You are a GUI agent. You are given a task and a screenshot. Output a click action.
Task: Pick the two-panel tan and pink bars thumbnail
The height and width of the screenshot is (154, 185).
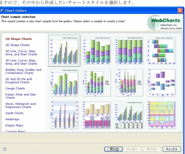97,115
